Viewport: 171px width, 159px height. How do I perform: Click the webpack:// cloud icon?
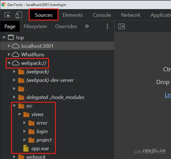coord(16,63)
